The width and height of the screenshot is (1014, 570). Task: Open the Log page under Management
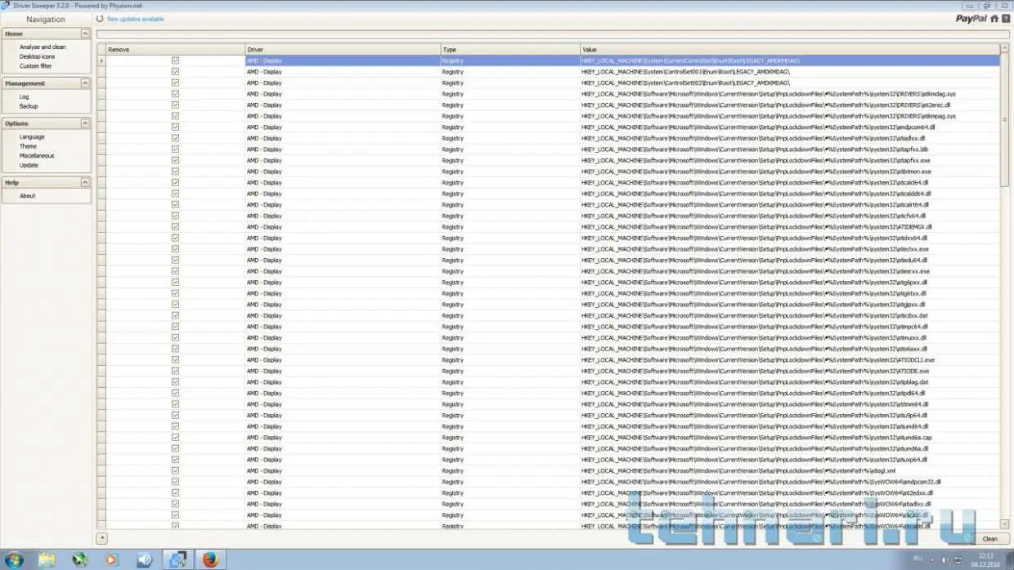coord(24,96)
